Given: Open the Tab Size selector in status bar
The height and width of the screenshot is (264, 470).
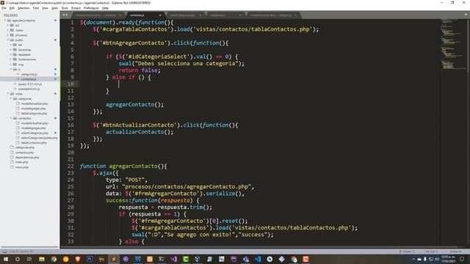Looking at the screenshot, I should coord(431,252).
